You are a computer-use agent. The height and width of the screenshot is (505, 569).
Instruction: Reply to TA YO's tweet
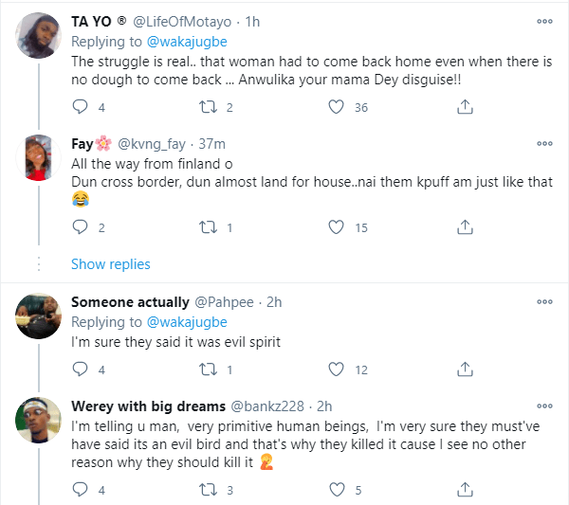(x=80, y=108)
